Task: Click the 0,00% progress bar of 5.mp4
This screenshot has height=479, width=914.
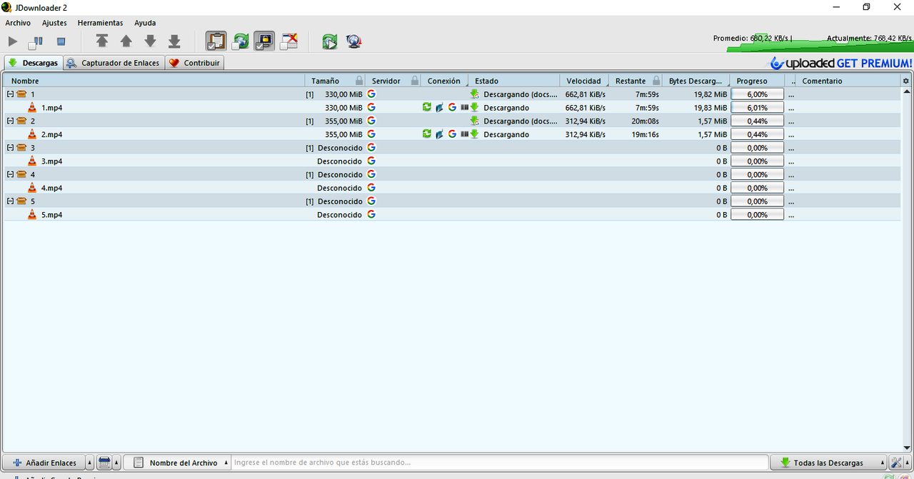Action: 757,215
